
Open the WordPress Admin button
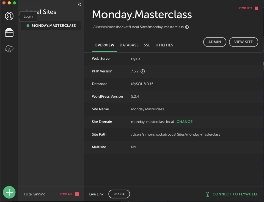[215, 42]
